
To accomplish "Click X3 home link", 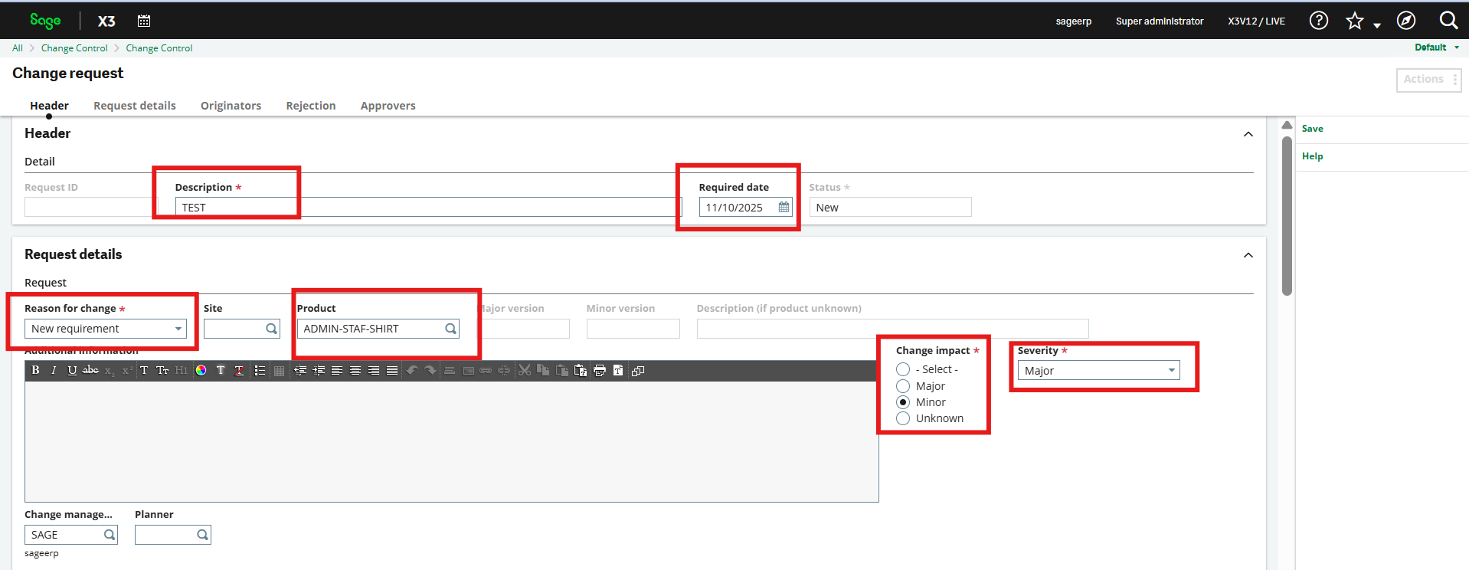I will [x=106, y=21].
